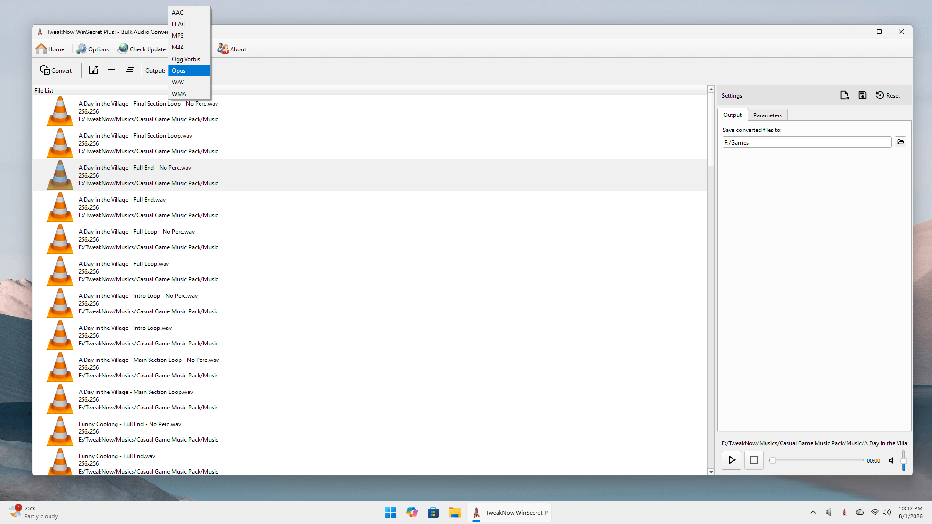
Task: Edit the save folder path field
Action: (x=807, y=143)
